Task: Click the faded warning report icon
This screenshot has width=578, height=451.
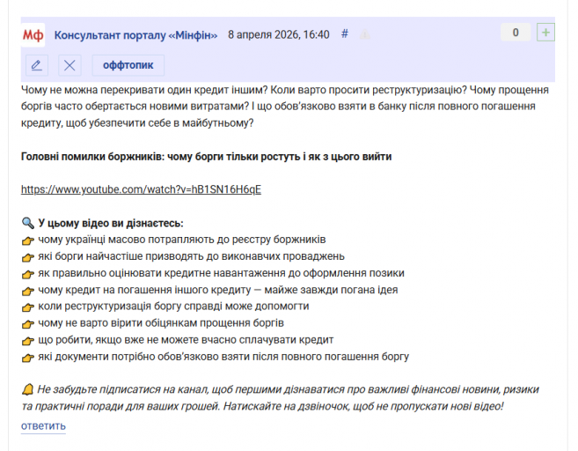Action: point(364,34)
